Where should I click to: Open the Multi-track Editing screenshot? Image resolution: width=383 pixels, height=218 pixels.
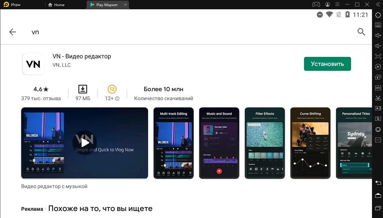coord(173,143)
